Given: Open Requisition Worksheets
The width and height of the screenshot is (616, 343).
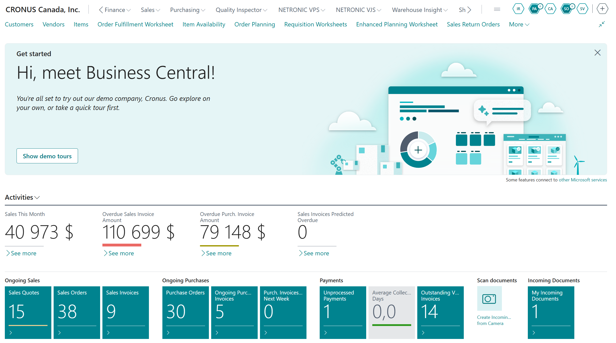Looking at the screenshot, I should 316,24.
